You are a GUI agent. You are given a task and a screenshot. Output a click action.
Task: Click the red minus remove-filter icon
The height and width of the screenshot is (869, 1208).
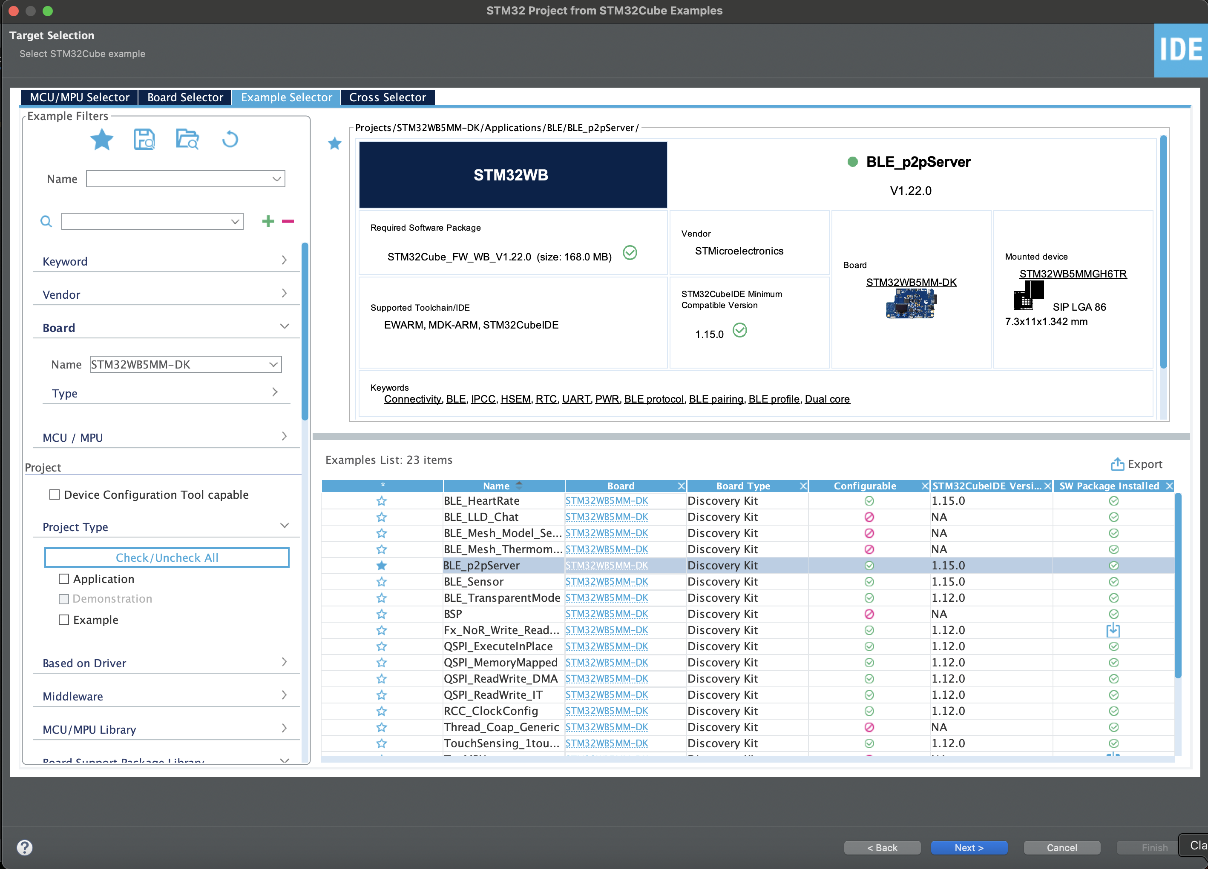click(x=288, y=221)
